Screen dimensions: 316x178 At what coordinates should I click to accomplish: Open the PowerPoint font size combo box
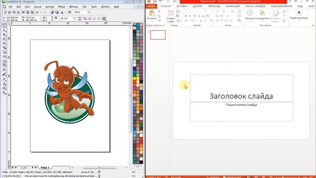(x=209, y=11)
